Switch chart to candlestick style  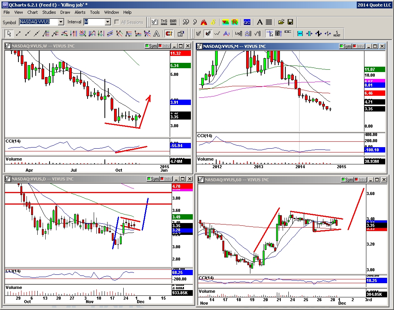208,33
